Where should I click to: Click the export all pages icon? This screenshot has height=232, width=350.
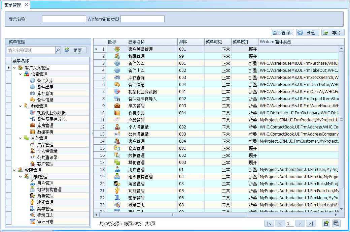click(x=336, y=223)
